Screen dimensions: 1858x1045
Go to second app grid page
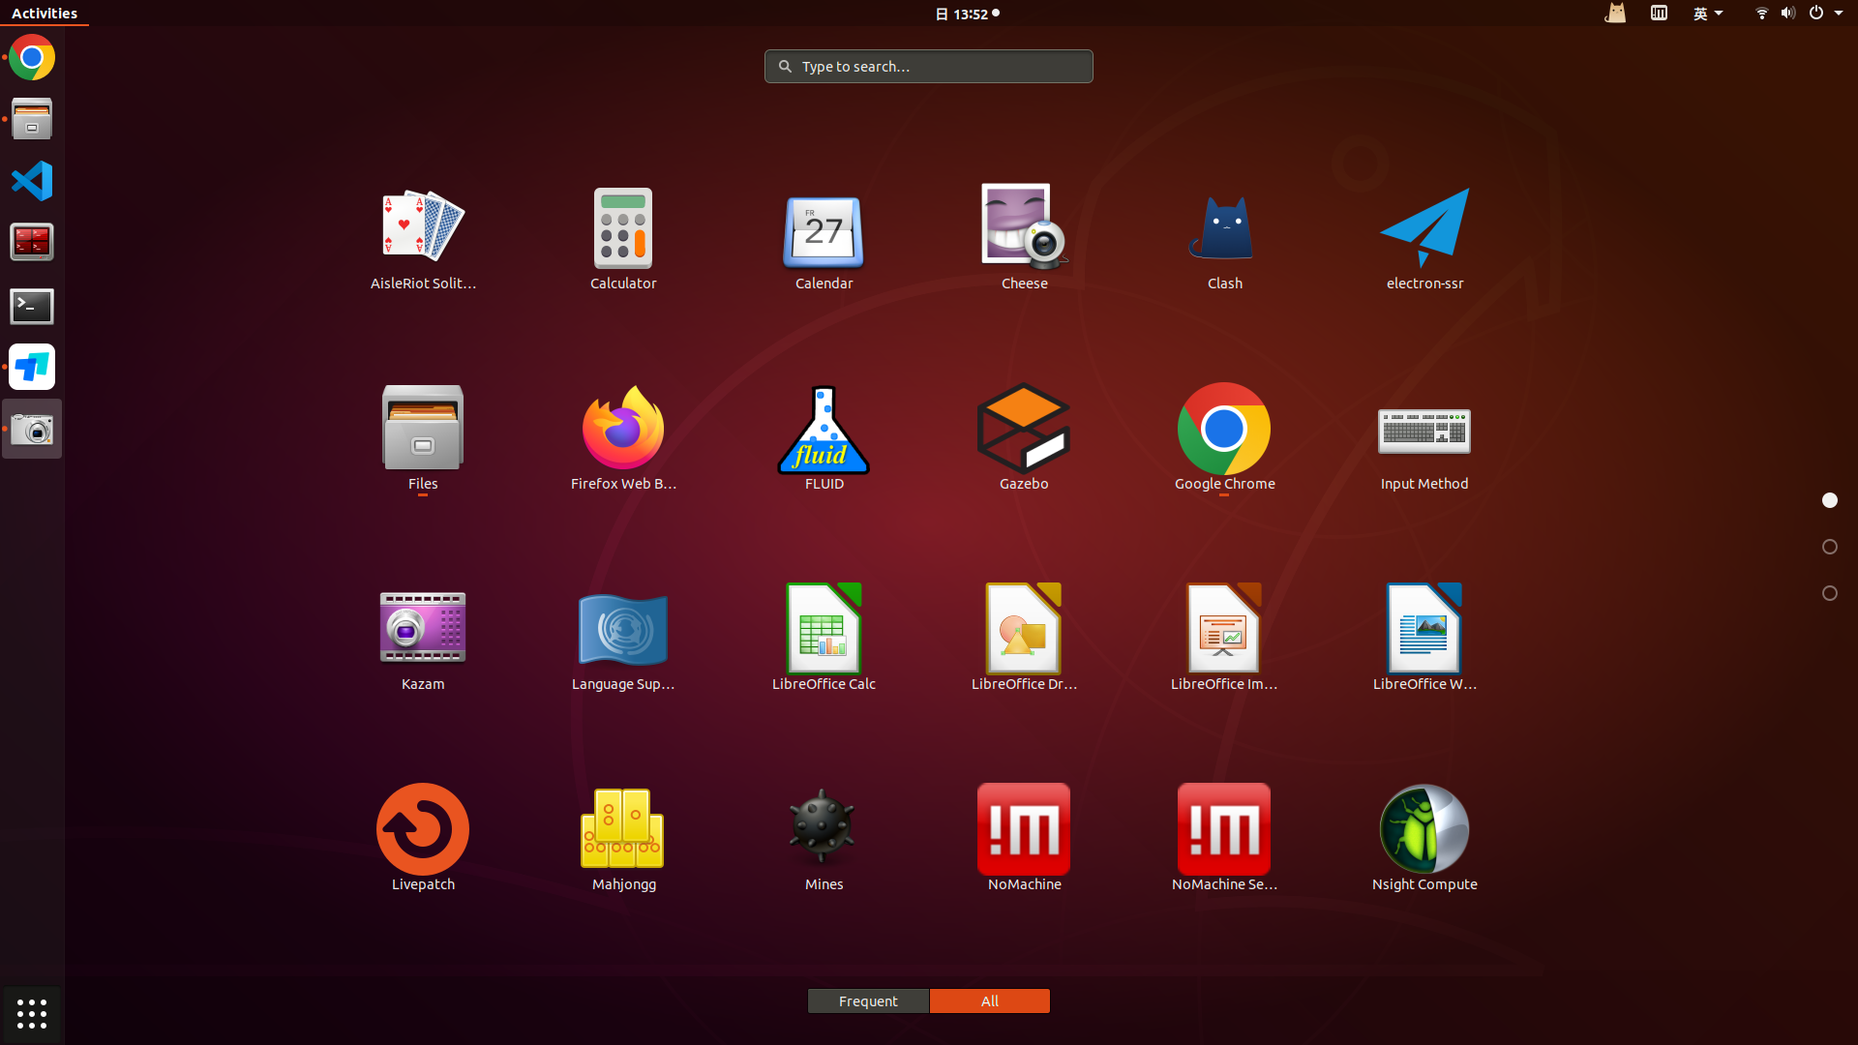[x=1829, y=547]
